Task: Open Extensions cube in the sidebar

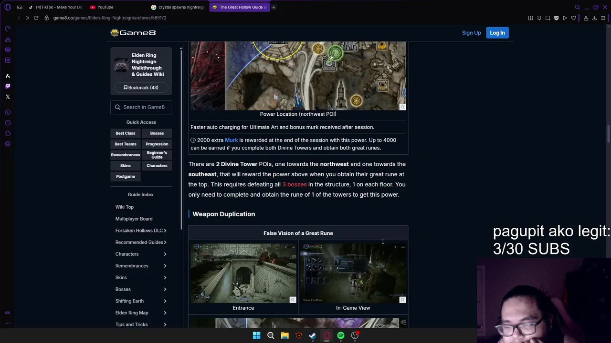Action: (x=8, y=133)
